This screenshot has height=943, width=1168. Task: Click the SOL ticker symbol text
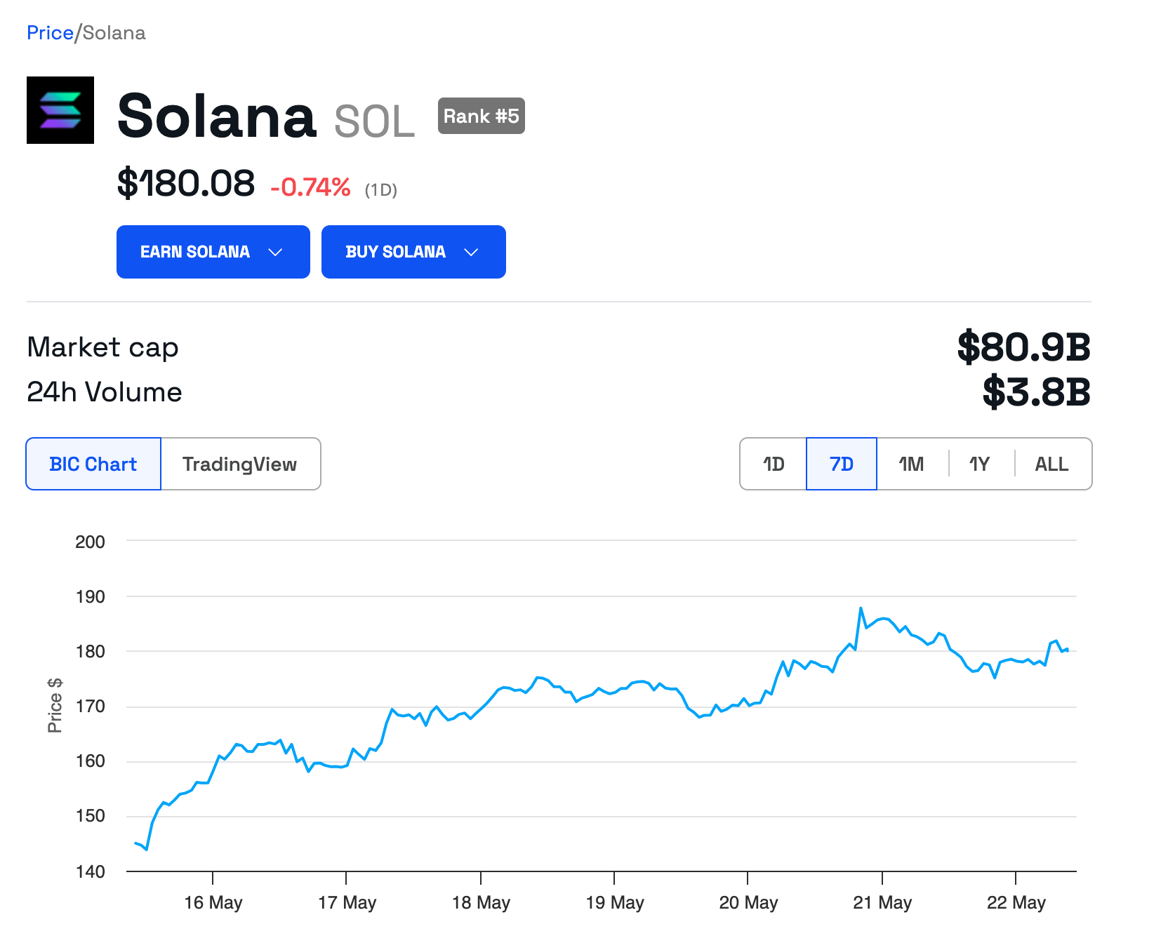[x=374, y=121]
